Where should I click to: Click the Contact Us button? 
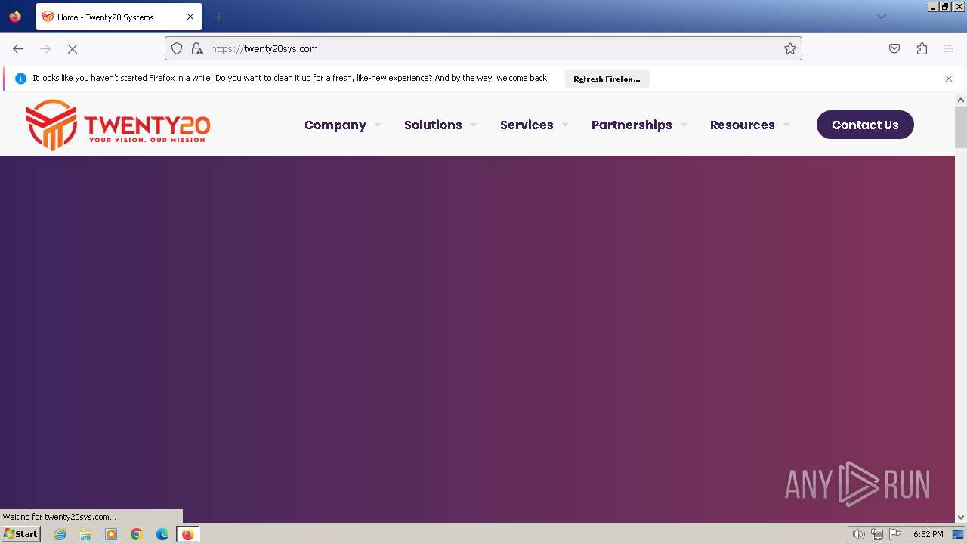[865, 125]
